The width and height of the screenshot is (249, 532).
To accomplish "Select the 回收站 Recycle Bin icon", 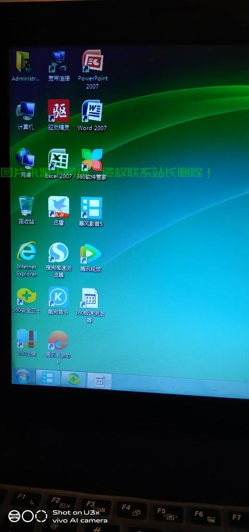I will (26, 206).
